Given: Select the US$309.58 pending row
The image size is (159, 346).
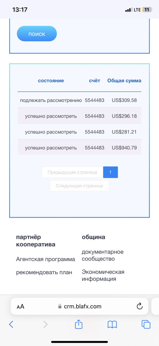Looking at the screenshot, I should [79, 100].
